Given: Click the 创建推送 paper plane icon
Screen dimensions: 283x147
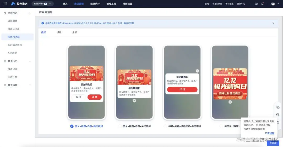Looking at the screenshot, I should 5,13.
